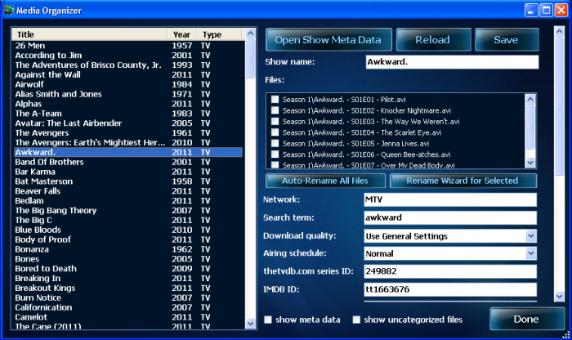572x340 pixels.
Task: Select Breaking In row
Action: point(128,279)
